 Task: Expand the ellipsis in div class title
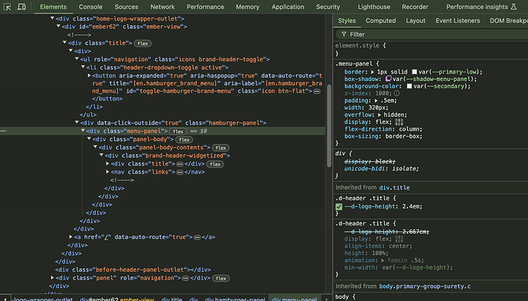[180, 163]
